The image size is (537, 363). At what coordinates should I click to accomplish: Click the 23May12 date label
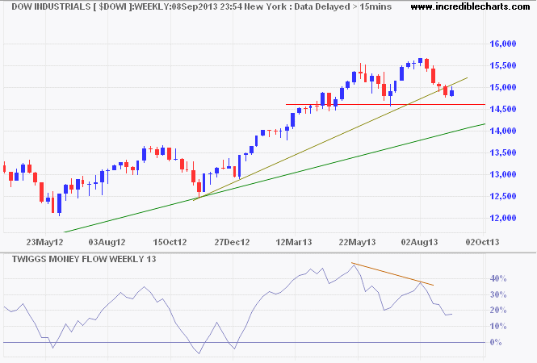[45, 242]
